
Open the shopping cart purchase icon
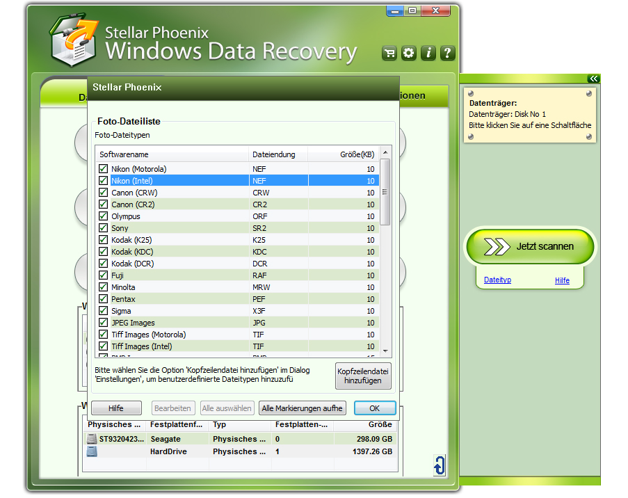coord(389,53)
